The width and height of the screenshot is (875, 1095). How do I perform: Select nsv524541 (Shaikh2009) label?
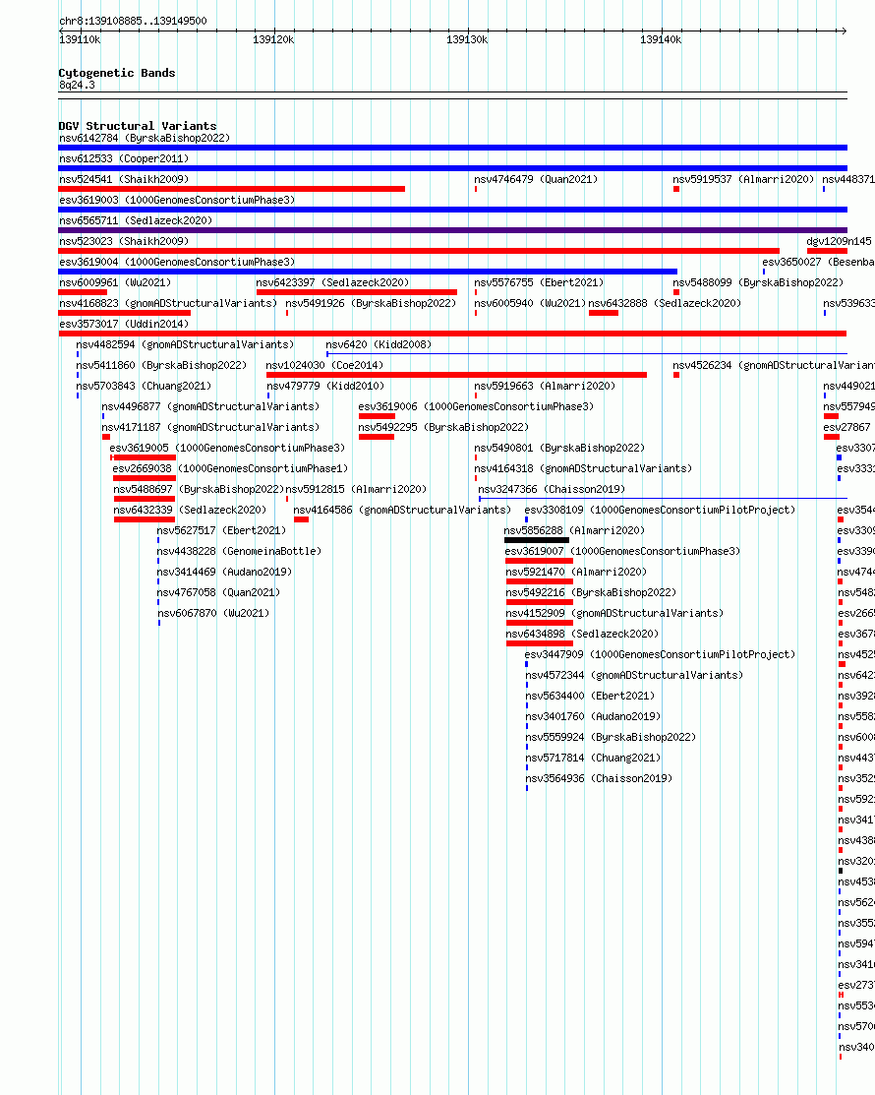[124, 179]
